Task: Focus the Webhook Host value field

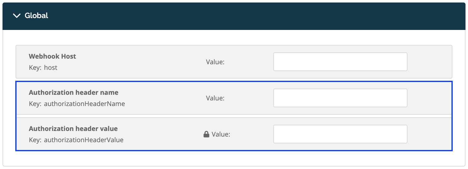Action: coord(340,62)
